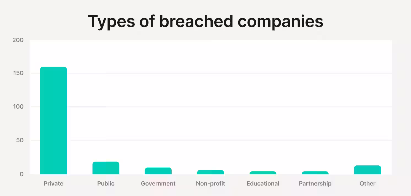This screenshot has width=411, height=196.
Task: Select the Government bar
Action: tap(158, 171)
